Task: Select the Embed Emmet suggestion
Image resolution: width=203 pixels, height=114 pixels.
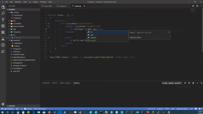Action: coord(108,38)
